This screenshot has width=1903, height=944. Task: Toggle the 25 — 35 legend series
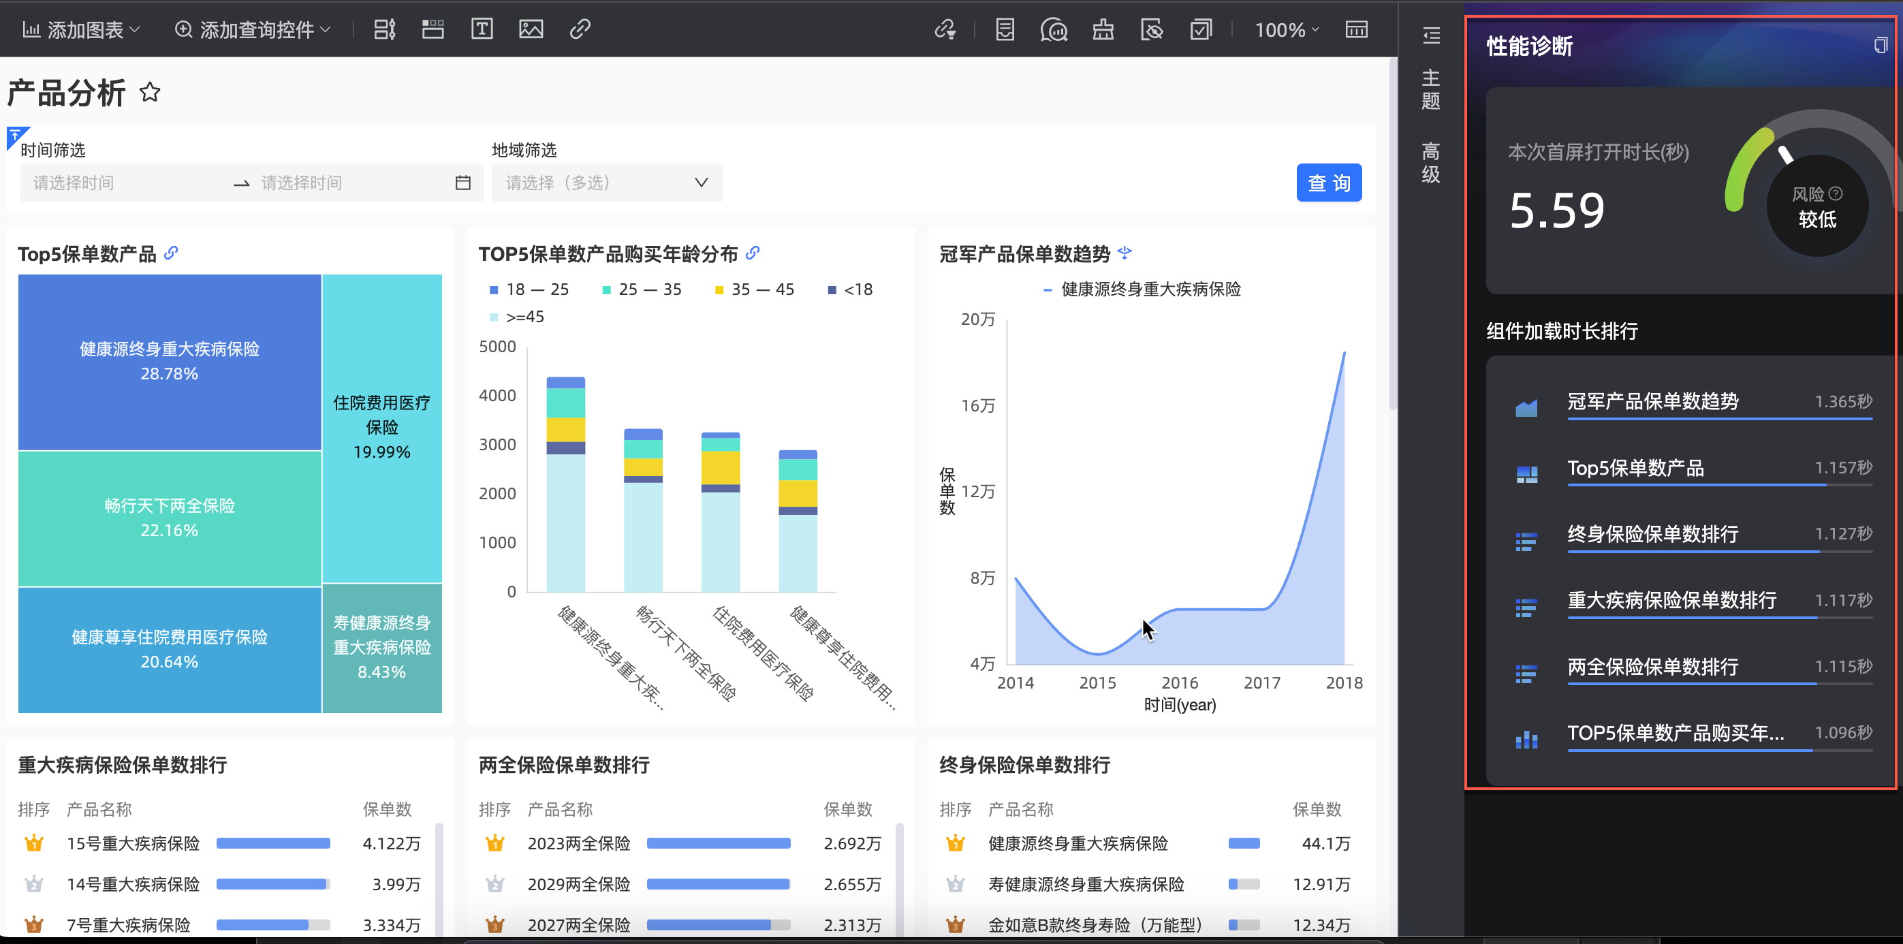(x=642, y=289)
